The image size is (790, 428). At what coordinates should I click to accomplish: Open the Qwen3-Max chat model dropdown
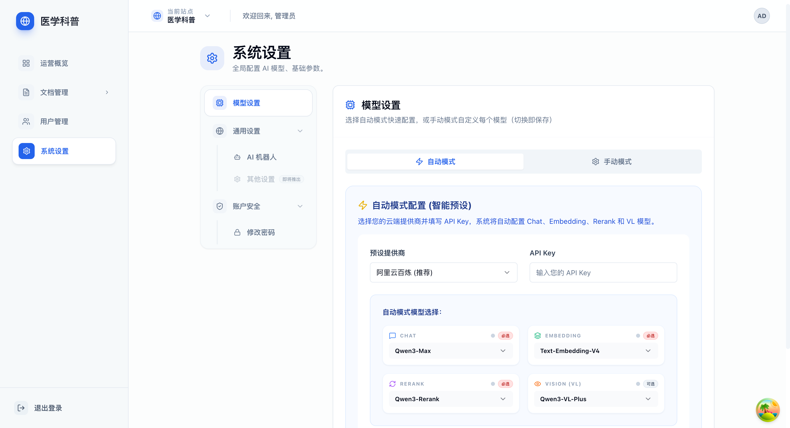pyautogui.click(x=450, y=351)
